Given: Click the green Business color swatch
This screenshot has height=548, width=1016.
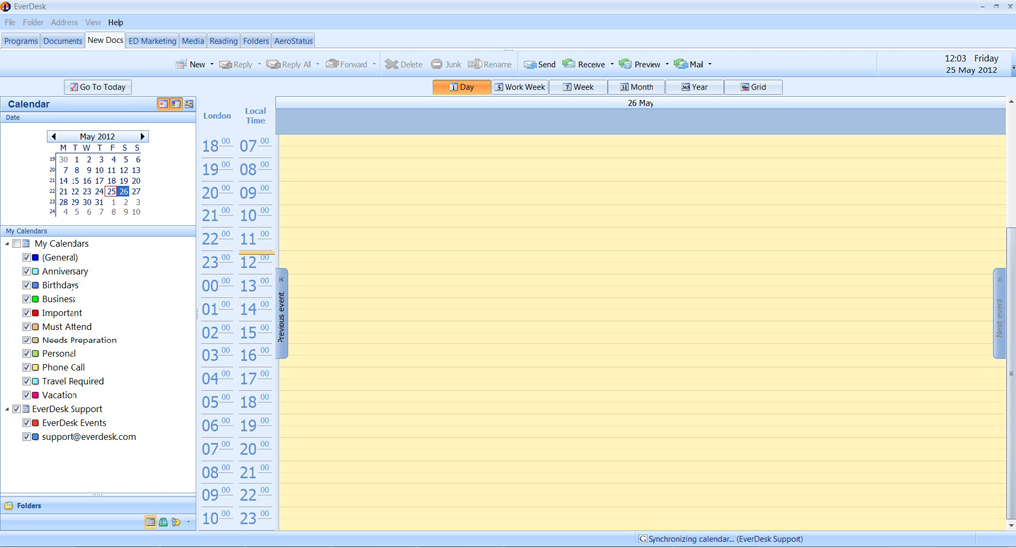Looking at the screenshot, I should 35,299.
